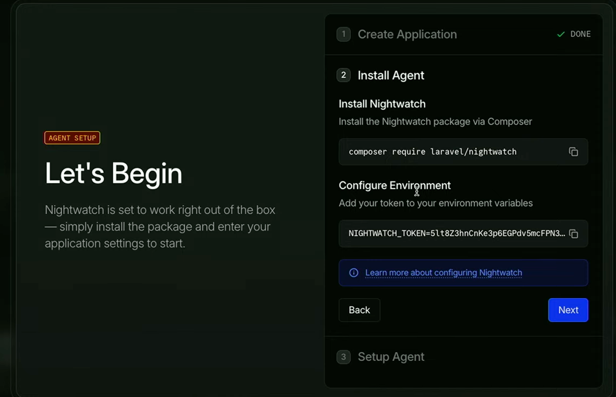Click the Let's Begin heading
This screenshot has height=397, width=616.
click(113, 173)
